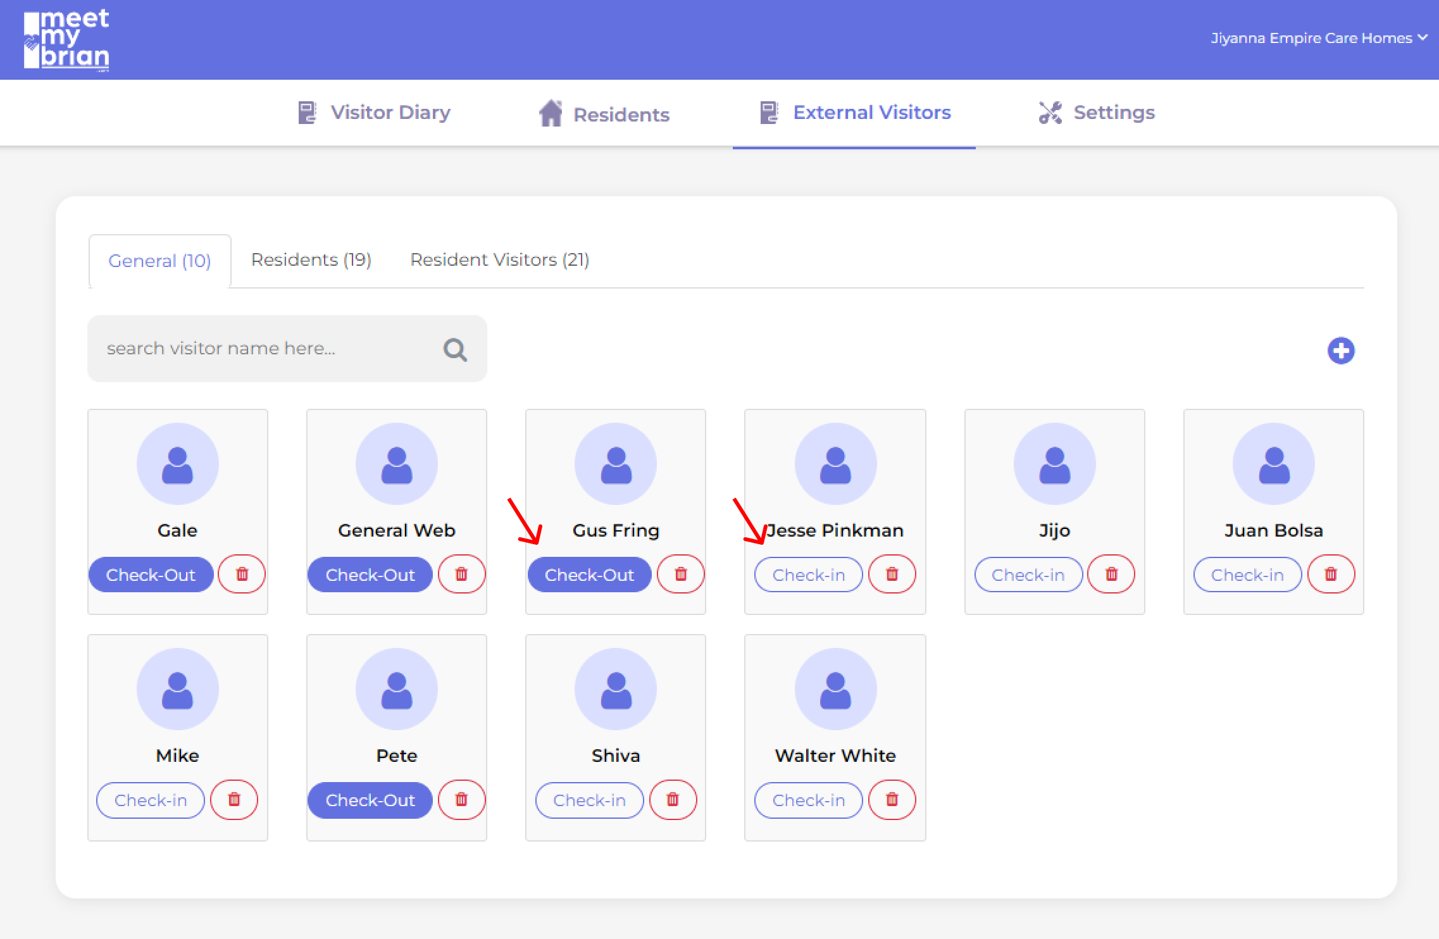Check out General Web visitor
Image resolution: width=1439 pixels, height=939 pixels.
[370, 575]
